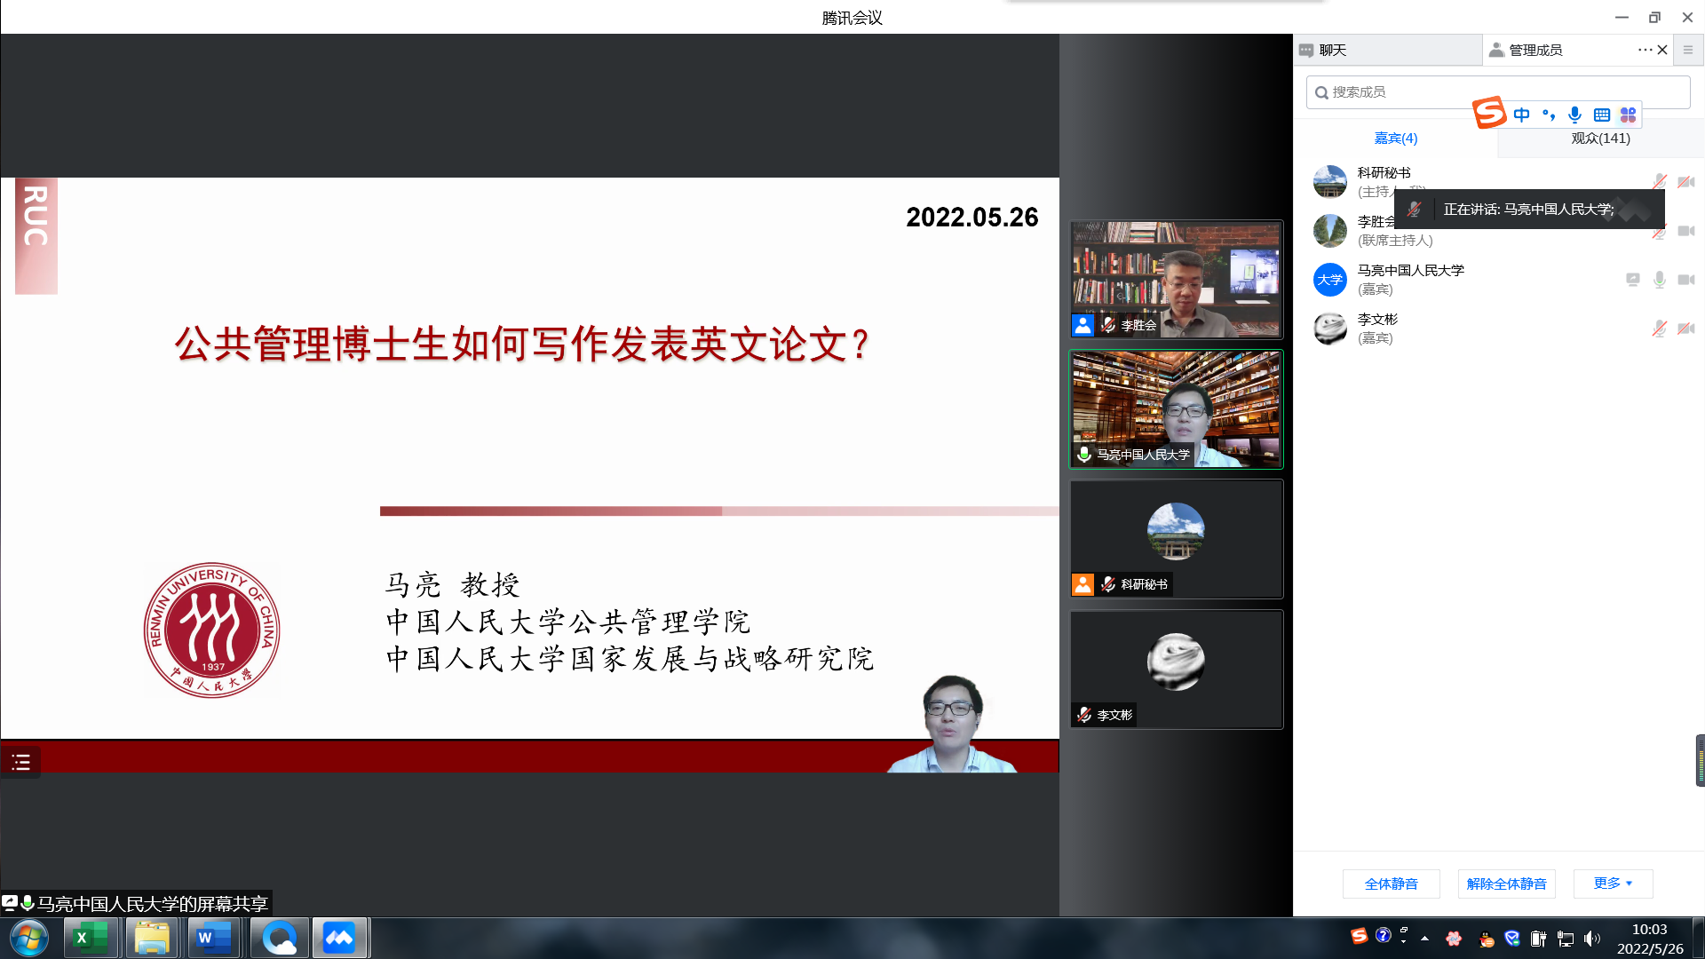Open the side panel hamburger menu
This screenshot has height=959, width=1705.
click(x=1688, y=50)
